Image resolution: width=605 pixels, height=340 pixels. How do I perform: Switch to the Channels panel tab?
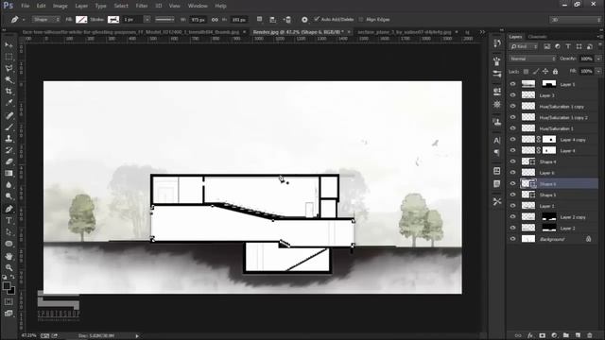(537, 37)
